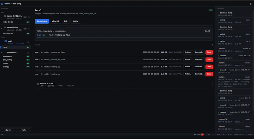Restore the 18:29 dump

click(x=188, y=59)
